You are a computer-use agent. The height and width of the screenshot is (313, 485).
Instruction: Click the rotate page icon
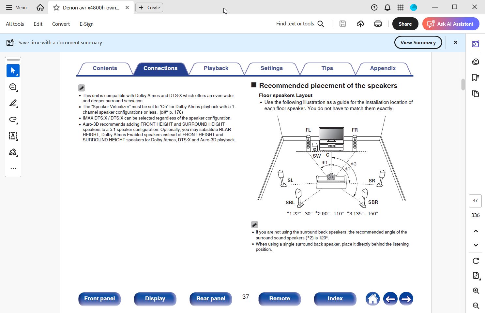[476, 261]
